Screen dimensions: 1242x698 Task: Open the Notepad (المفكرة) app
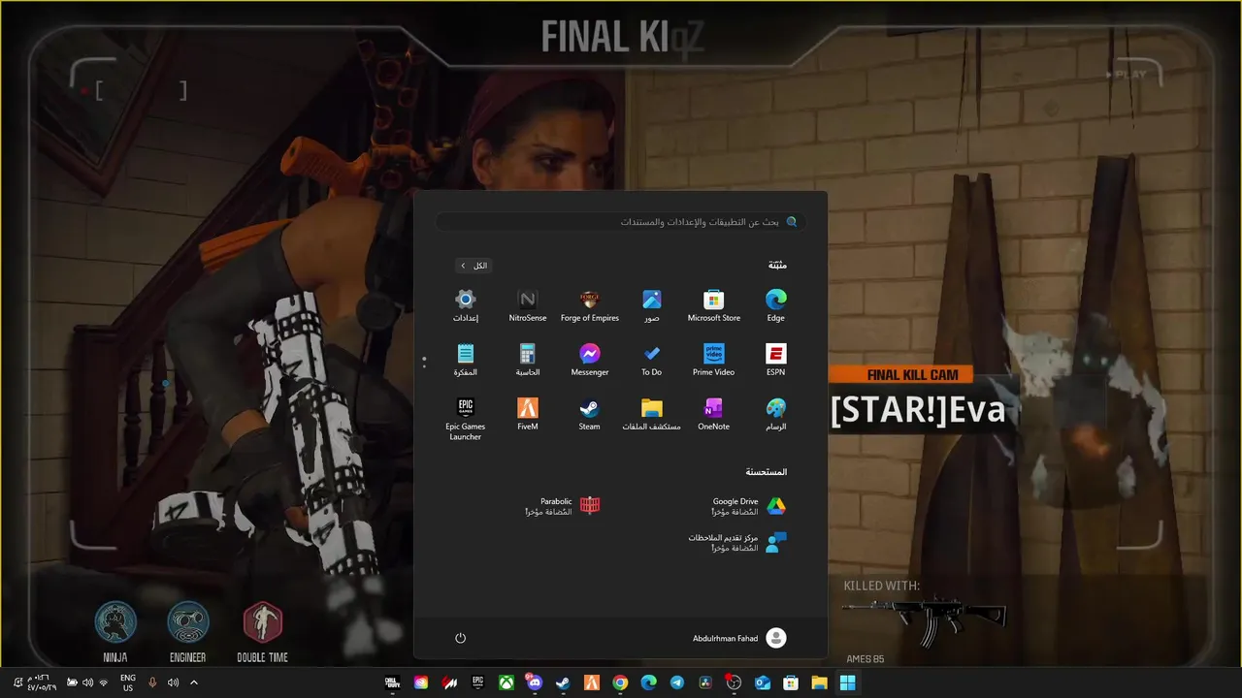coord(466,360)
